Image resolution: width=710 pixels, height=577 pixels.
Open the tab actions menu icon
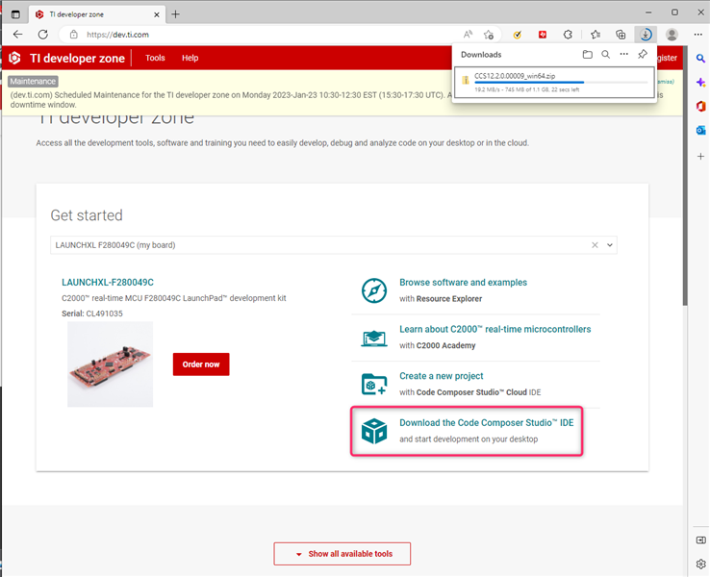[x=15, y=14]
